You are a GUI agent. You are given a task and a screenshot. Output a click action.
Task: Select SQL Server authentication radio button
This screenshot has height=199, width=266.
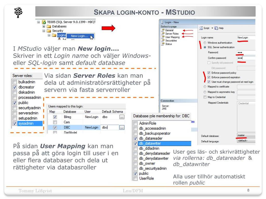point(205,47)
